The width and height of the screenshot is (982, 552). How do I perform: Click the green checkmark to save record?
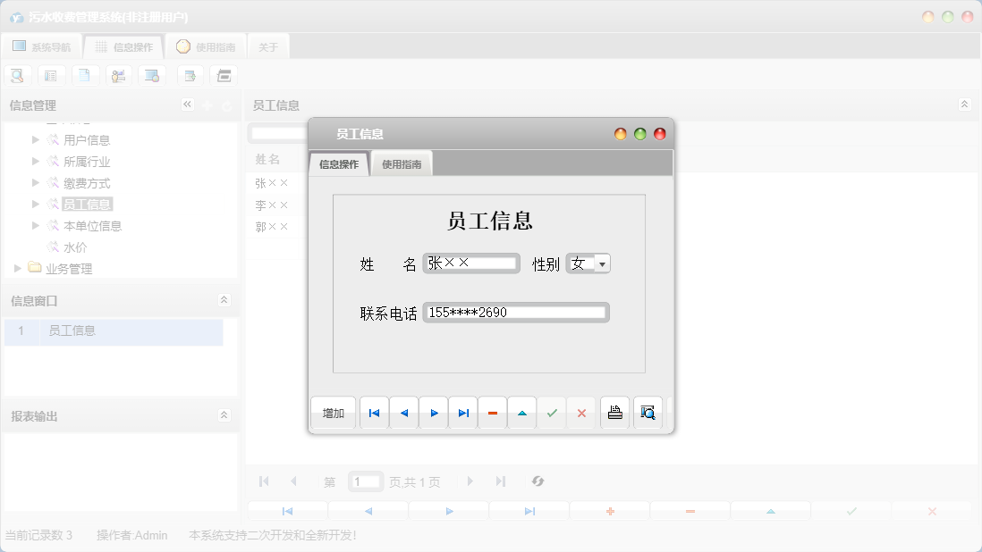pyautogui.click(x=552, y=413)
